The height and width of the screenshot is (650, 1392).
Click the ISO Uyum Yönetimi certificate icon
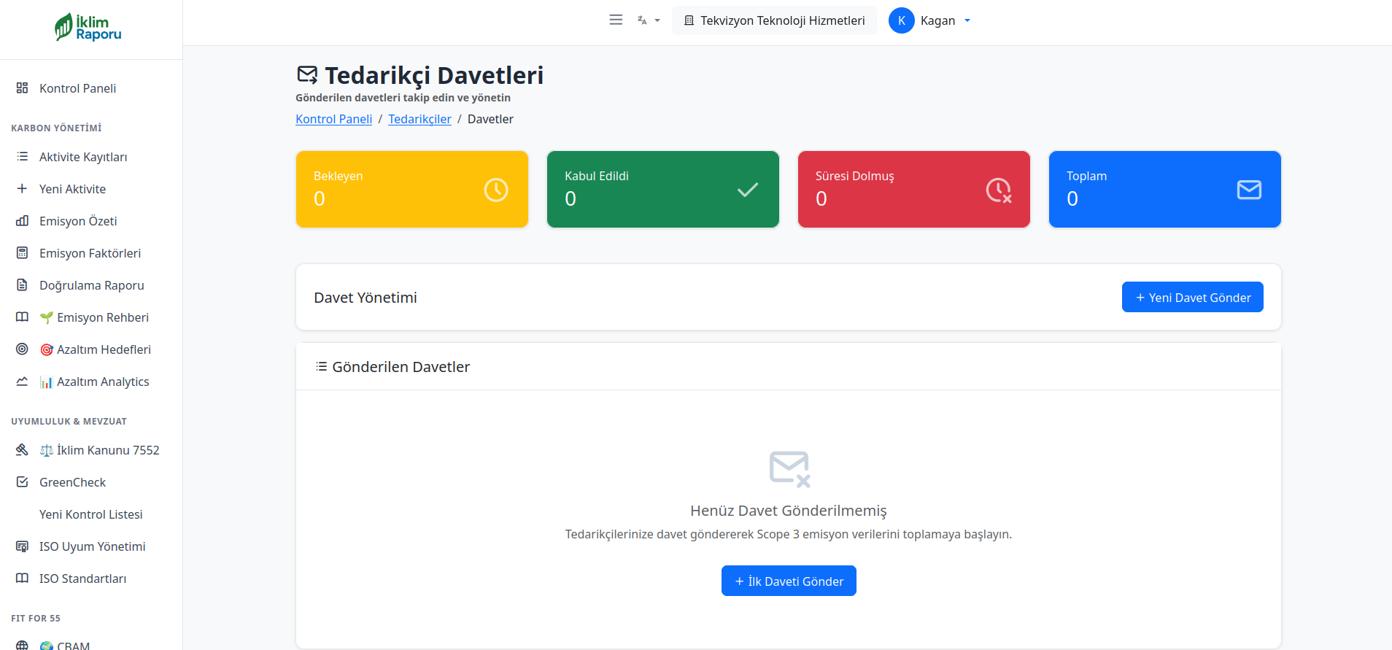pyautogui.click(x=23, y=546)
